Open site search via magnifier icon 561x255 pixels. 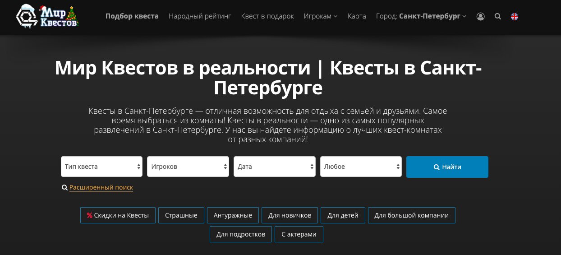pyautogui.click(x=498, y=16)
